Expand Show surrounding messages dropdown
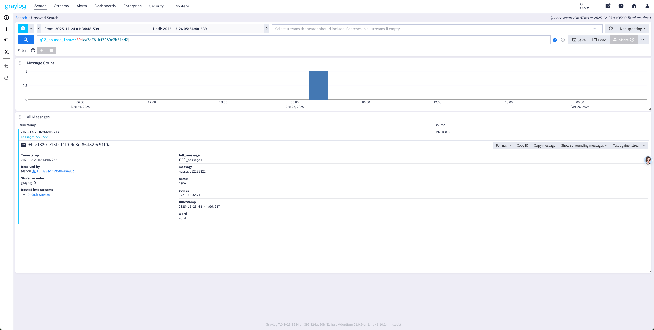Image resolution: width=654 pixels, height=330 pixels. 584,145
